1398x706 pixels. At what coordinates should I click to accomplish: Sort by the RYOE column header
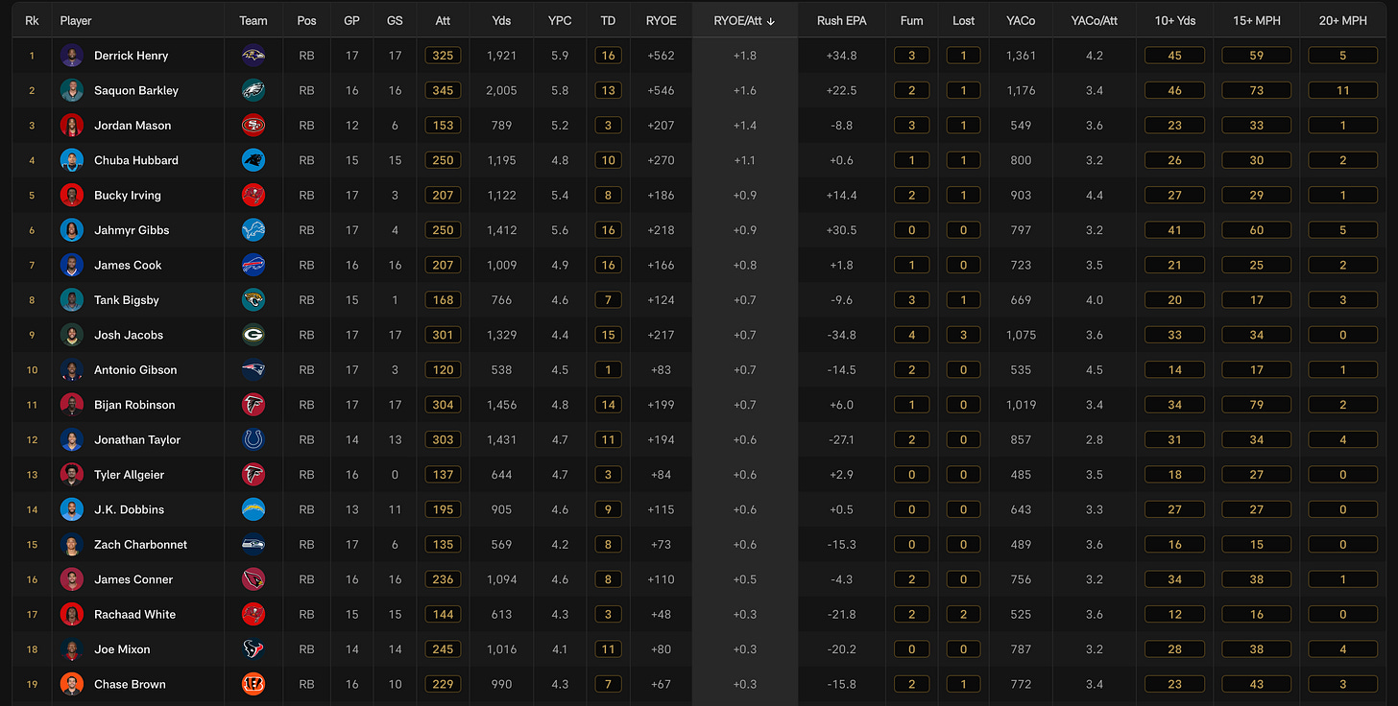661,20
